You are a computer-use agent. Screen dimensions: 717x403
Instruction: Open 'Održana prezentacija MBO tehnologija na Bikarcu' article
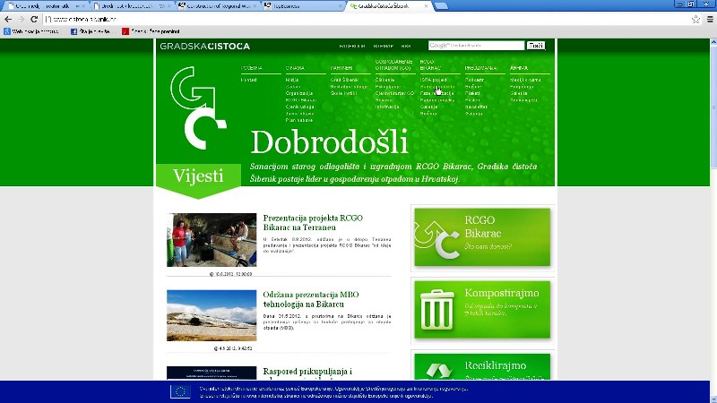tap(311, 299)
